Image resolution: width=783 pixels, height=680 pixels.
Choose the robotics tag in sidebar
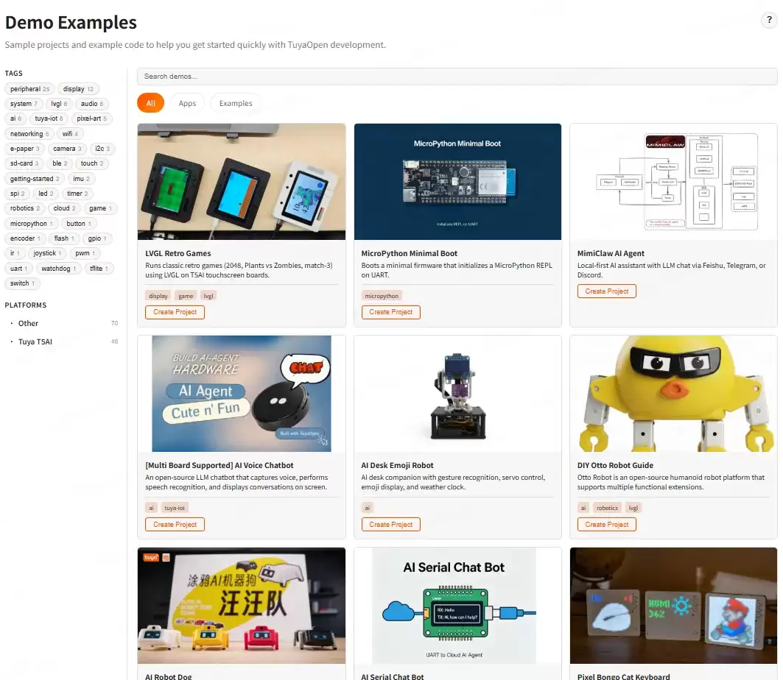coord(25,208)
